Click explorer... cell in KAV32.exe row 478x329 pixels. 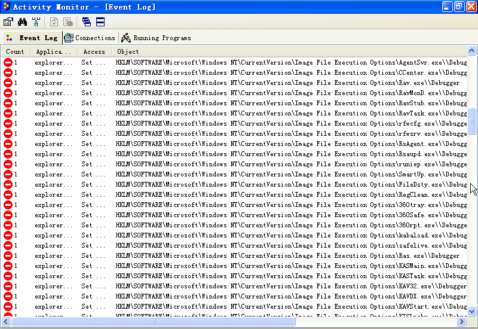point(54,287)
